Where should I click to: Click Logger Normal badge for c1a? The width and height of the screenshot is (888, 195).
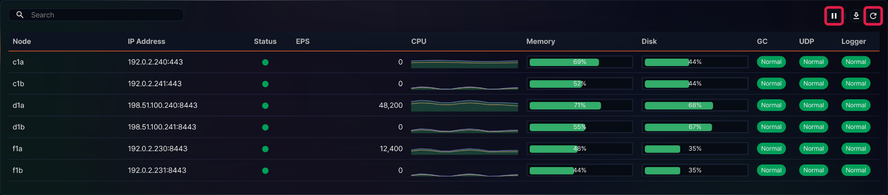point(856,62)
